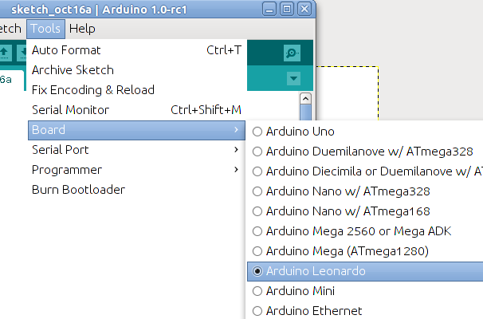Select Arduino Ethernet board
Image resolution: width=483 pixels, height=319 pixels.
365,311
